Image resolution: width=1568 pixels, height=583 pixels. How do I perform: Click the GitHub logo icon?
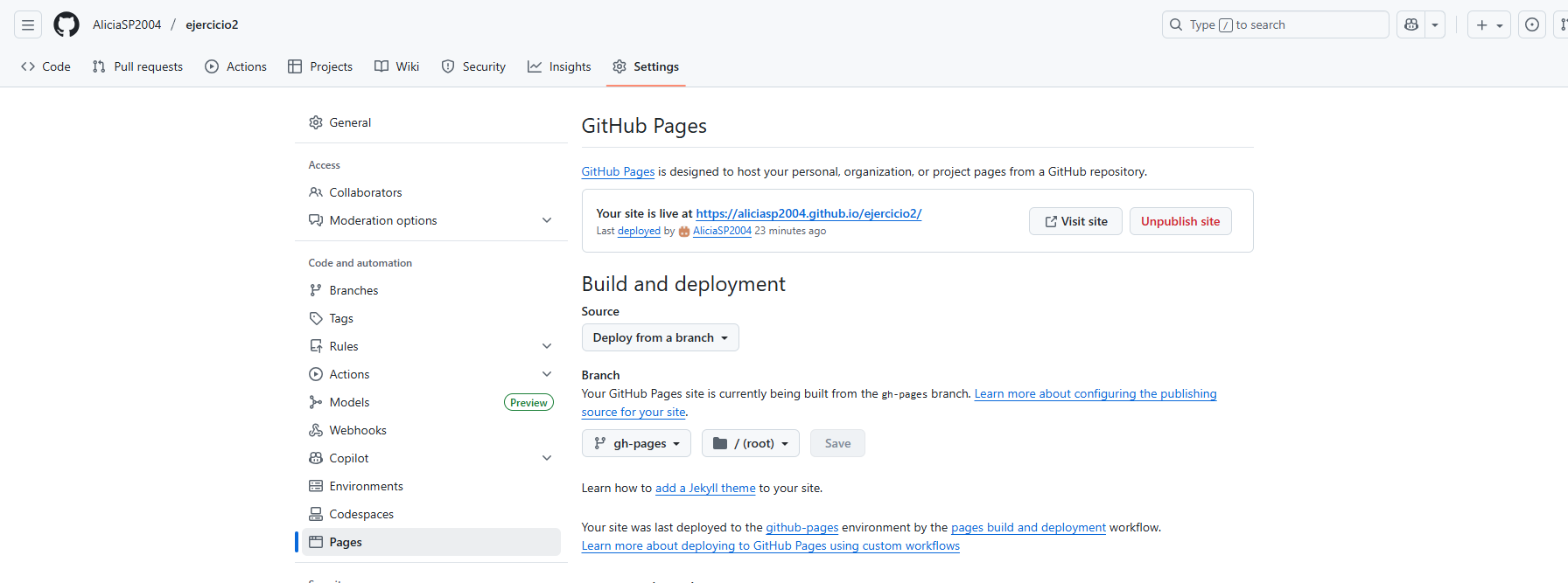(66, 24)
